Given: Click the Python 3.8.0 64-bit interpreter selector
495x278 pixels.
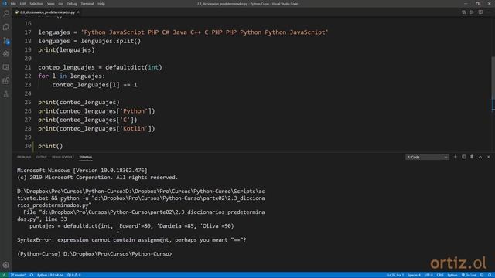Looking at the screenshot, I should (x=50, y=275).
